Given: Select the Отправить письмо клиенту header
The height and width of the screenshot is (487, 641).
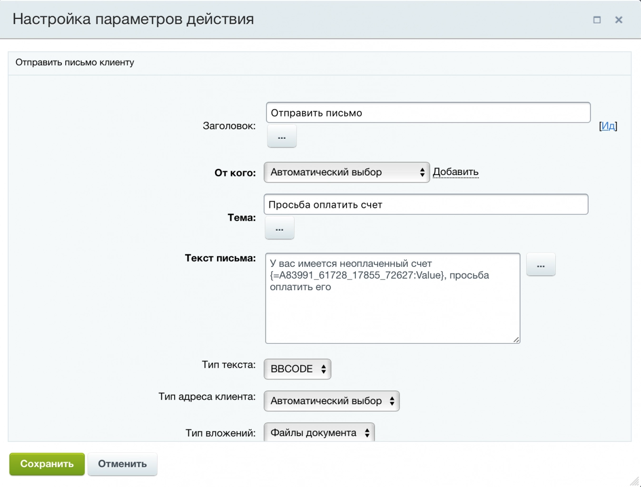Looking at the screenshot, I should pos(75,62).
